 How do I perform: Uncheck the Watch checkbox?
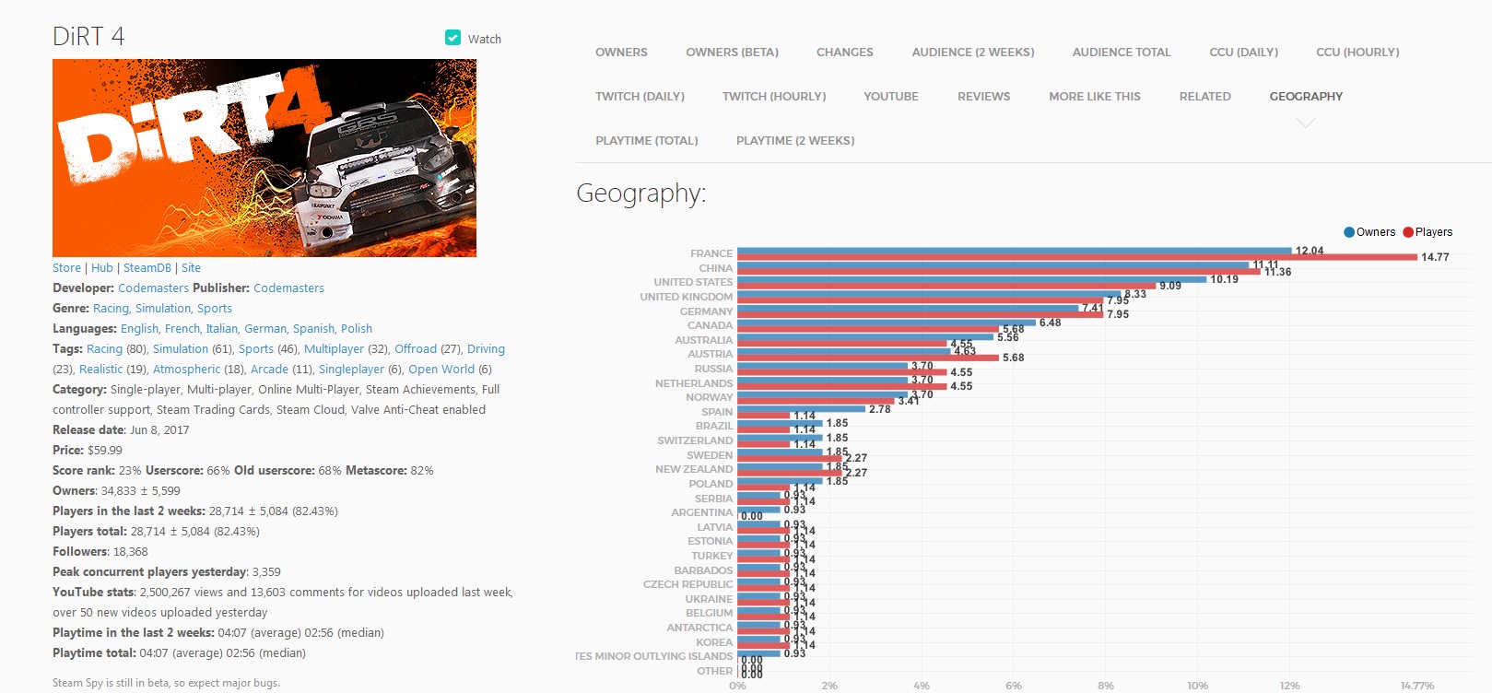click(x=452, y=38)
